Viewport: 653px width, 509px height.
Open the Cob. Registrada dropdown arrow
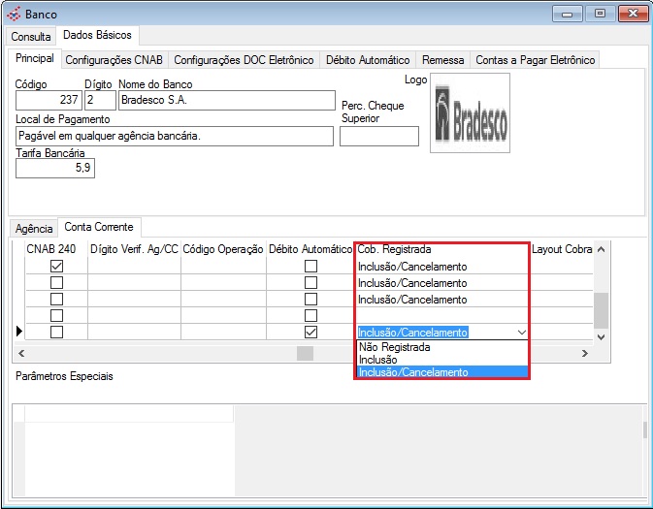pos(521,333)
